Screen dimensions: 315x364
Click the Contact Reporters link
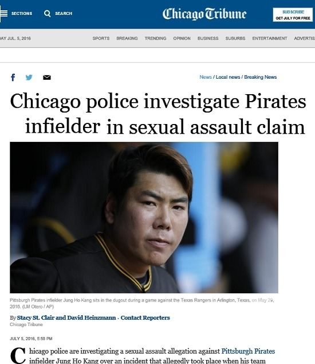pos(145,317)
